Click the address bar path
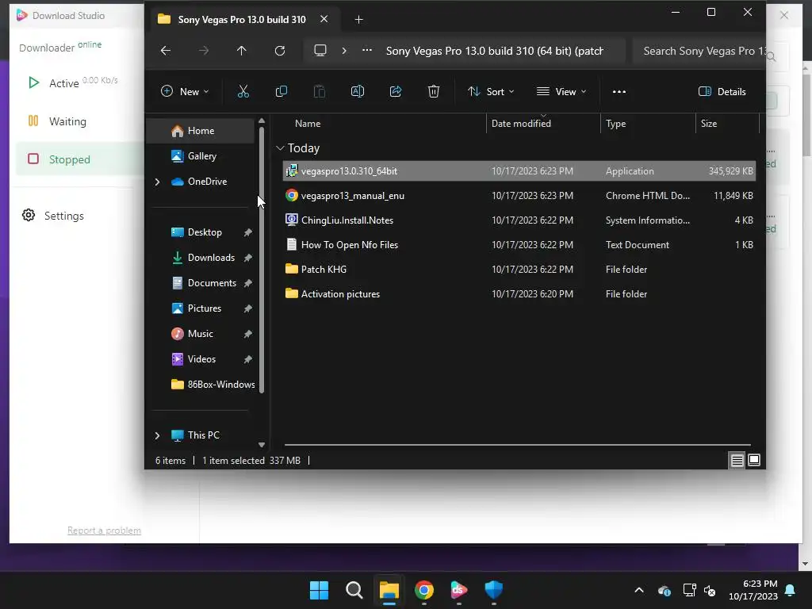The image size is (812, 609). (495, 51)
